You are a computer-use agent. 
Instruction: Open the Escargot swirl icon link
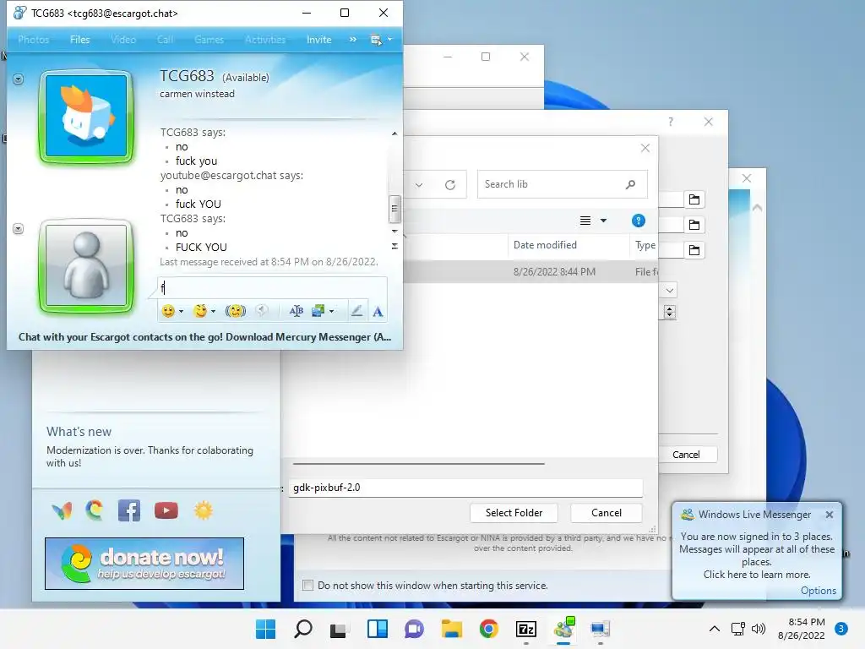coord(95,510)
